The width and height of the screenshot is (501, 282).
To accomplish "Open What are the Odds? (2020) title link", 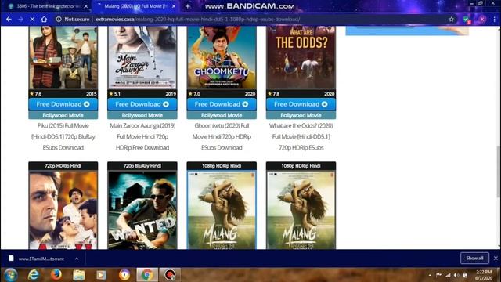I will pyautogui.click(x=301, y=136).
